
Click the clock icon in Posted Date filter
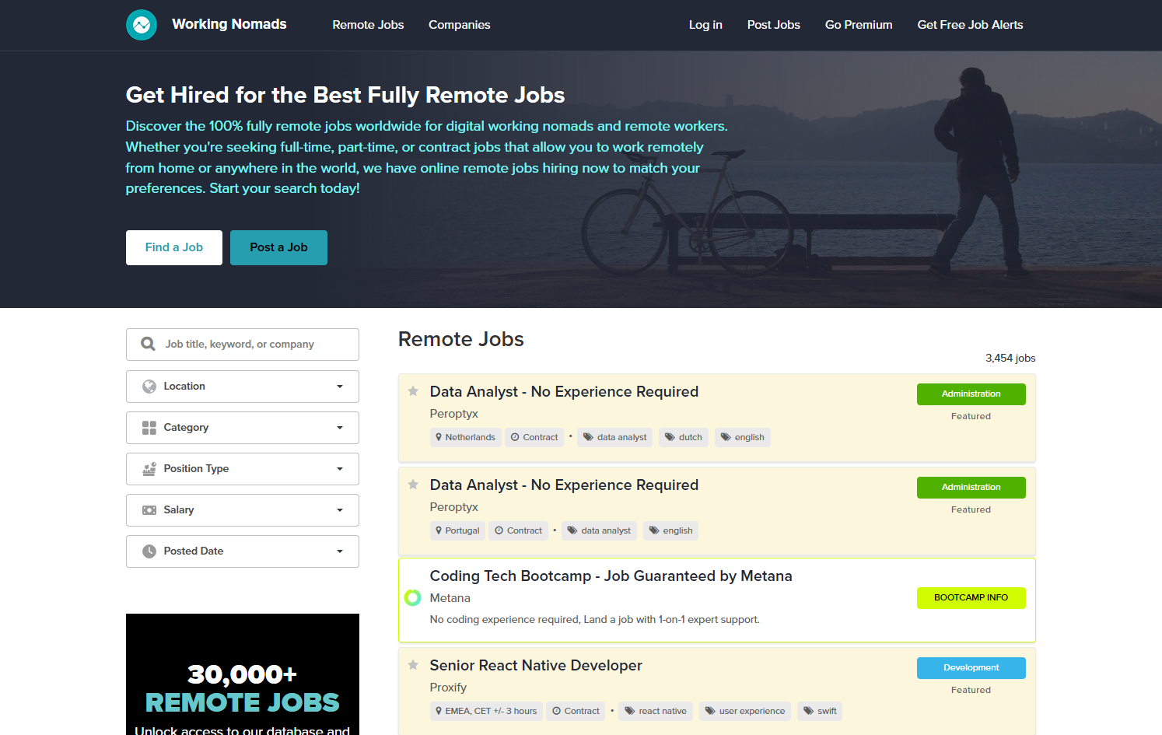coord(149,551)
